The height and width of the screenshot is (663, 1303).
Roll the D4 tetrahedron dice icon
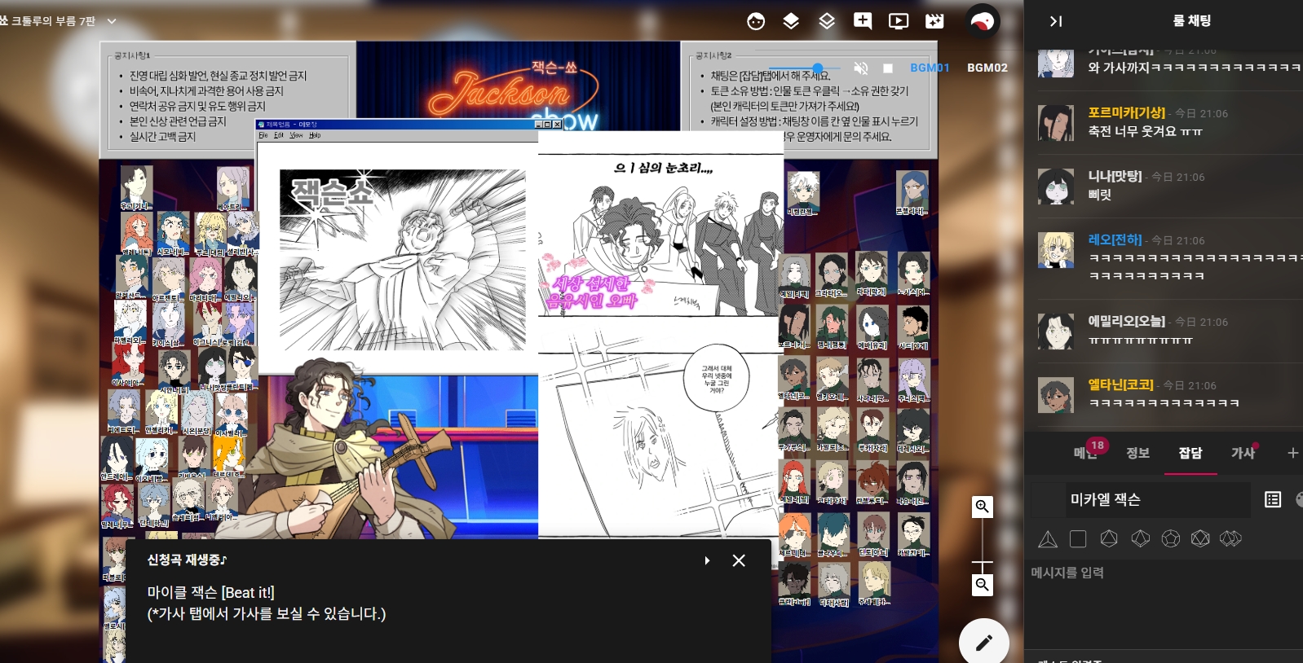(1048, 539)
